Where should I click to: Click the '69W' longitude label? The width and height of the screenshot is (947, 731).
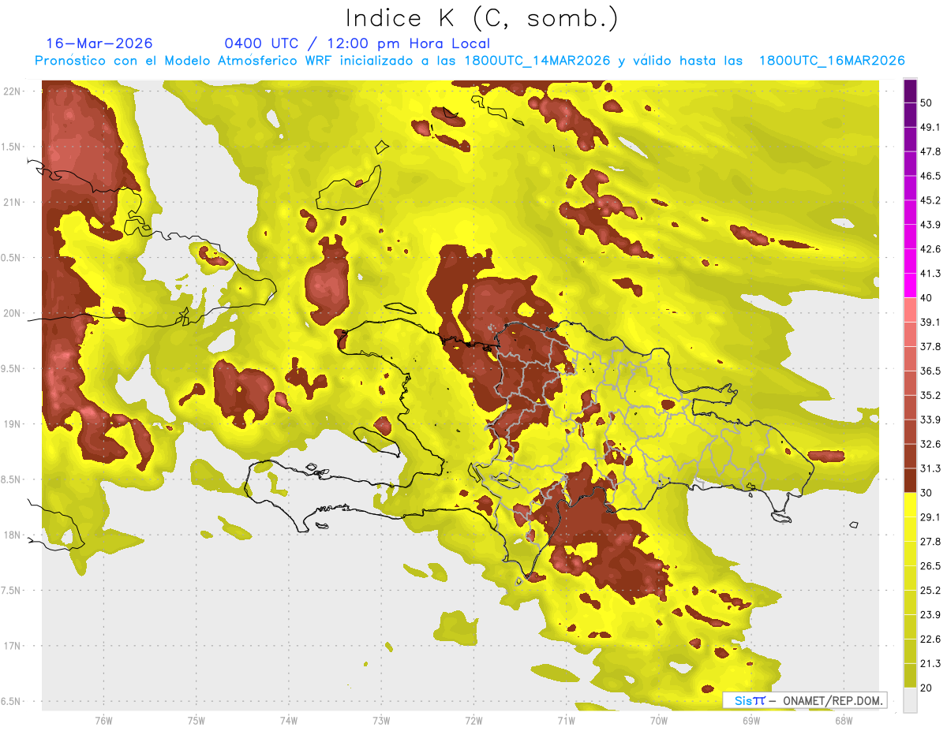click(750, 720)
